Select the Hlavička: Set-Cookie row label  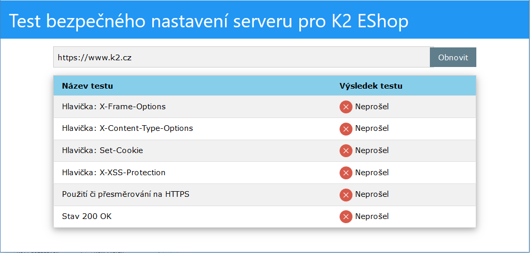pyautogui.click(x=102, y=150)
